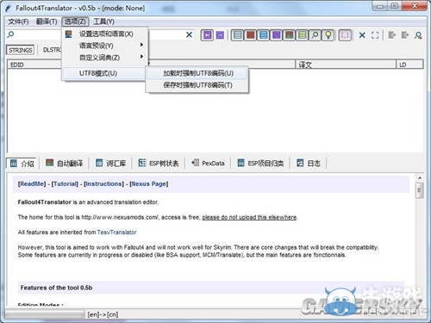Toggle the white list view filter button

point(237,35)
